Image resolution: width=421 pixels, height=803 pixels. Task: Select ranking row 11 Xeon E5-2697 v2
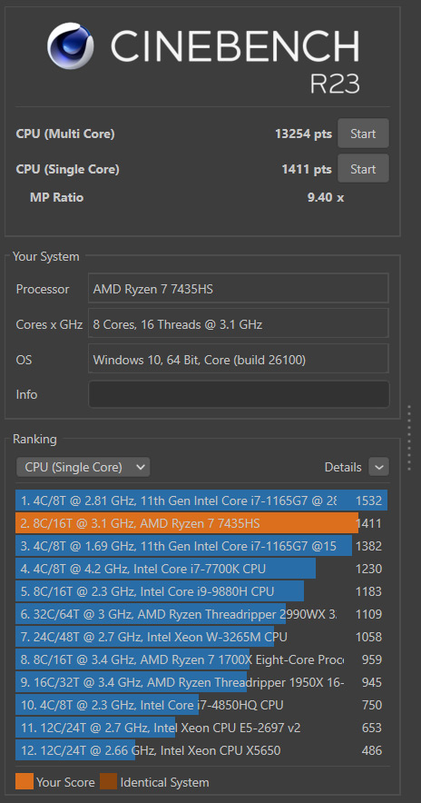201,728
